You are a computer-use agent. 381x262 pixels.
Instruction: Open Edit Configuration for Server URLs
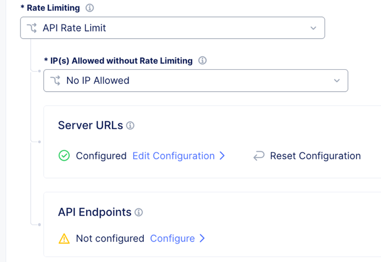174,156
